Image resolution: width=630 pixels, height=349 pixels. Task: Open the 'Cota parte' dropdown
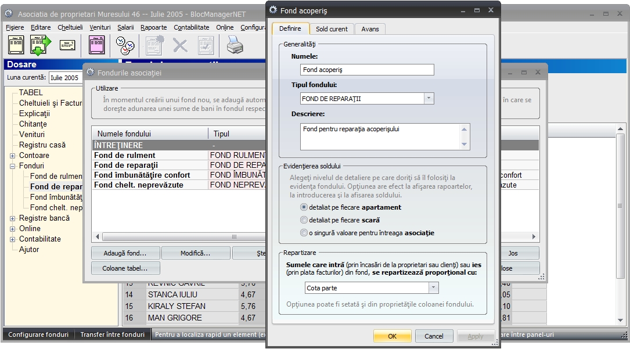[x=433, y=288]
